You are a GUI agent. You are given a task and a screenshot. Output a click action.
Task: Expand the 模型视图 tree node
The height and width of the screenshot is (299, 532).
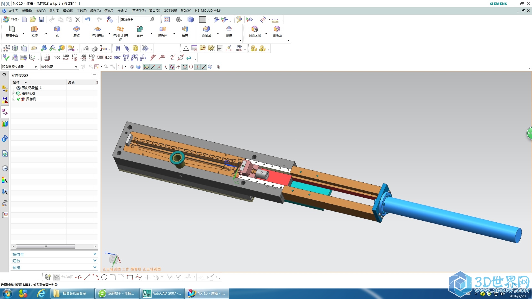[x=14, y=94]
